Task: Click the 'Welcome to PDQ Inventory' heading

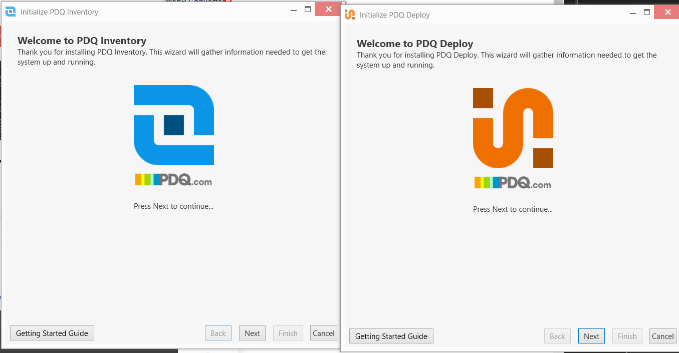Action: click(82, 41)
